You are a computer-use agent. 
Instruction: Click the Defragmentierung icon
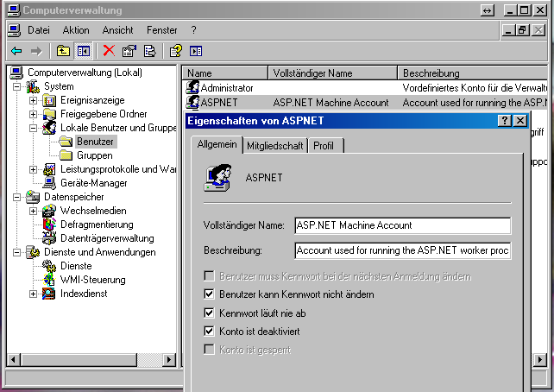pos(49,224)
